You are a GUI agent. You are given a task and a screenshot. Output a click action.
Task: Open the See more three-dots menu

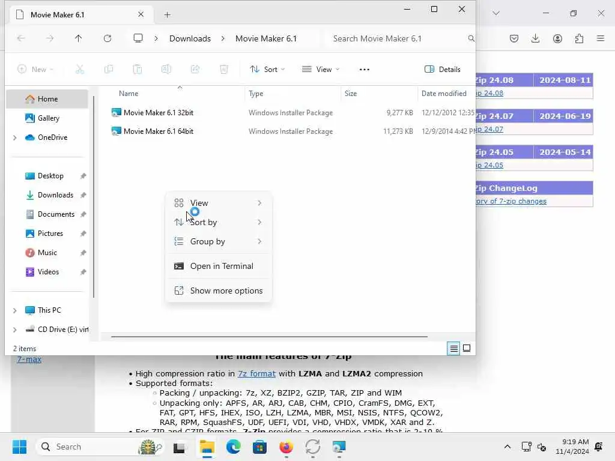(x=365, y=70)
